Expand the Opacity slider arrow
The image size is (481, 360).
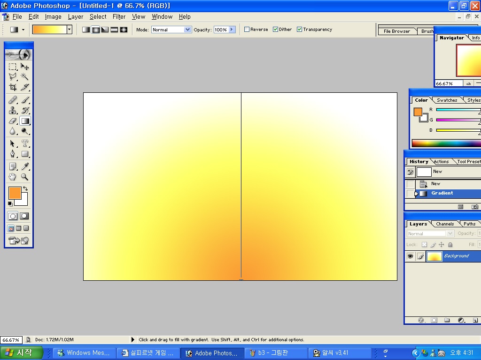click(232, 30)
